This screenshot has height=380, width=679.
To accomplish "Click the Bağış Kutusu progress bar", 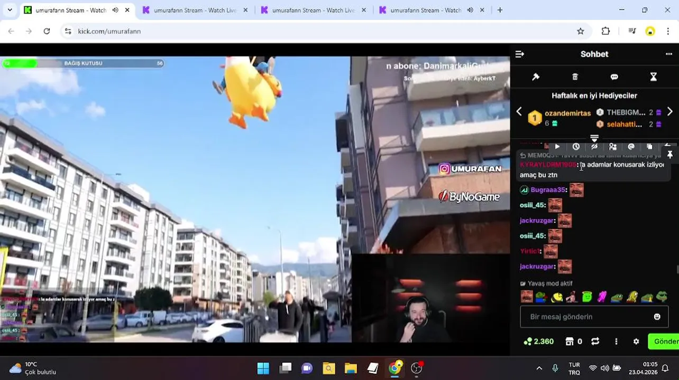I will point(83,63).
